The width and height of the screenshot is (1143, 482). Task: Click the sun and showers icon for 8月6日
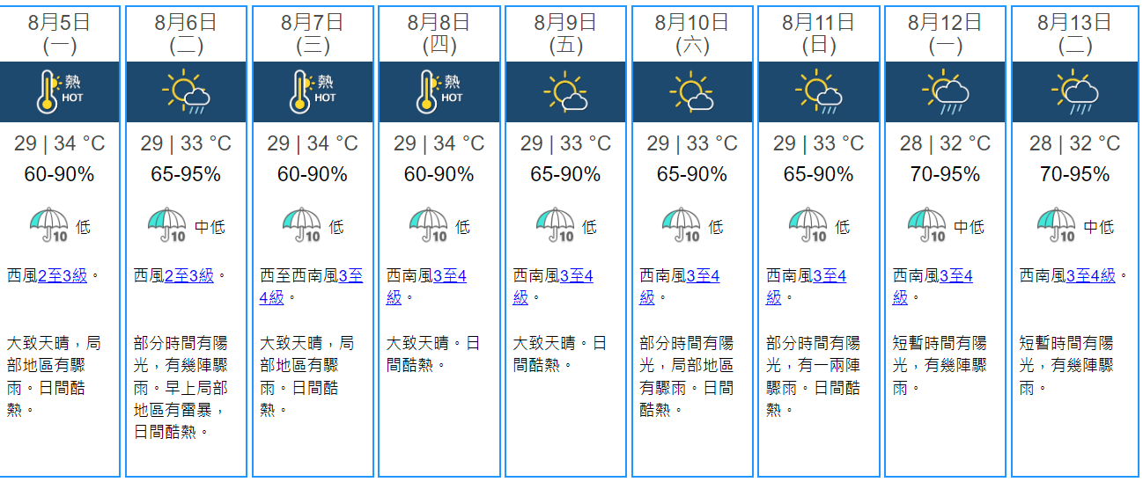pos(186,92)
